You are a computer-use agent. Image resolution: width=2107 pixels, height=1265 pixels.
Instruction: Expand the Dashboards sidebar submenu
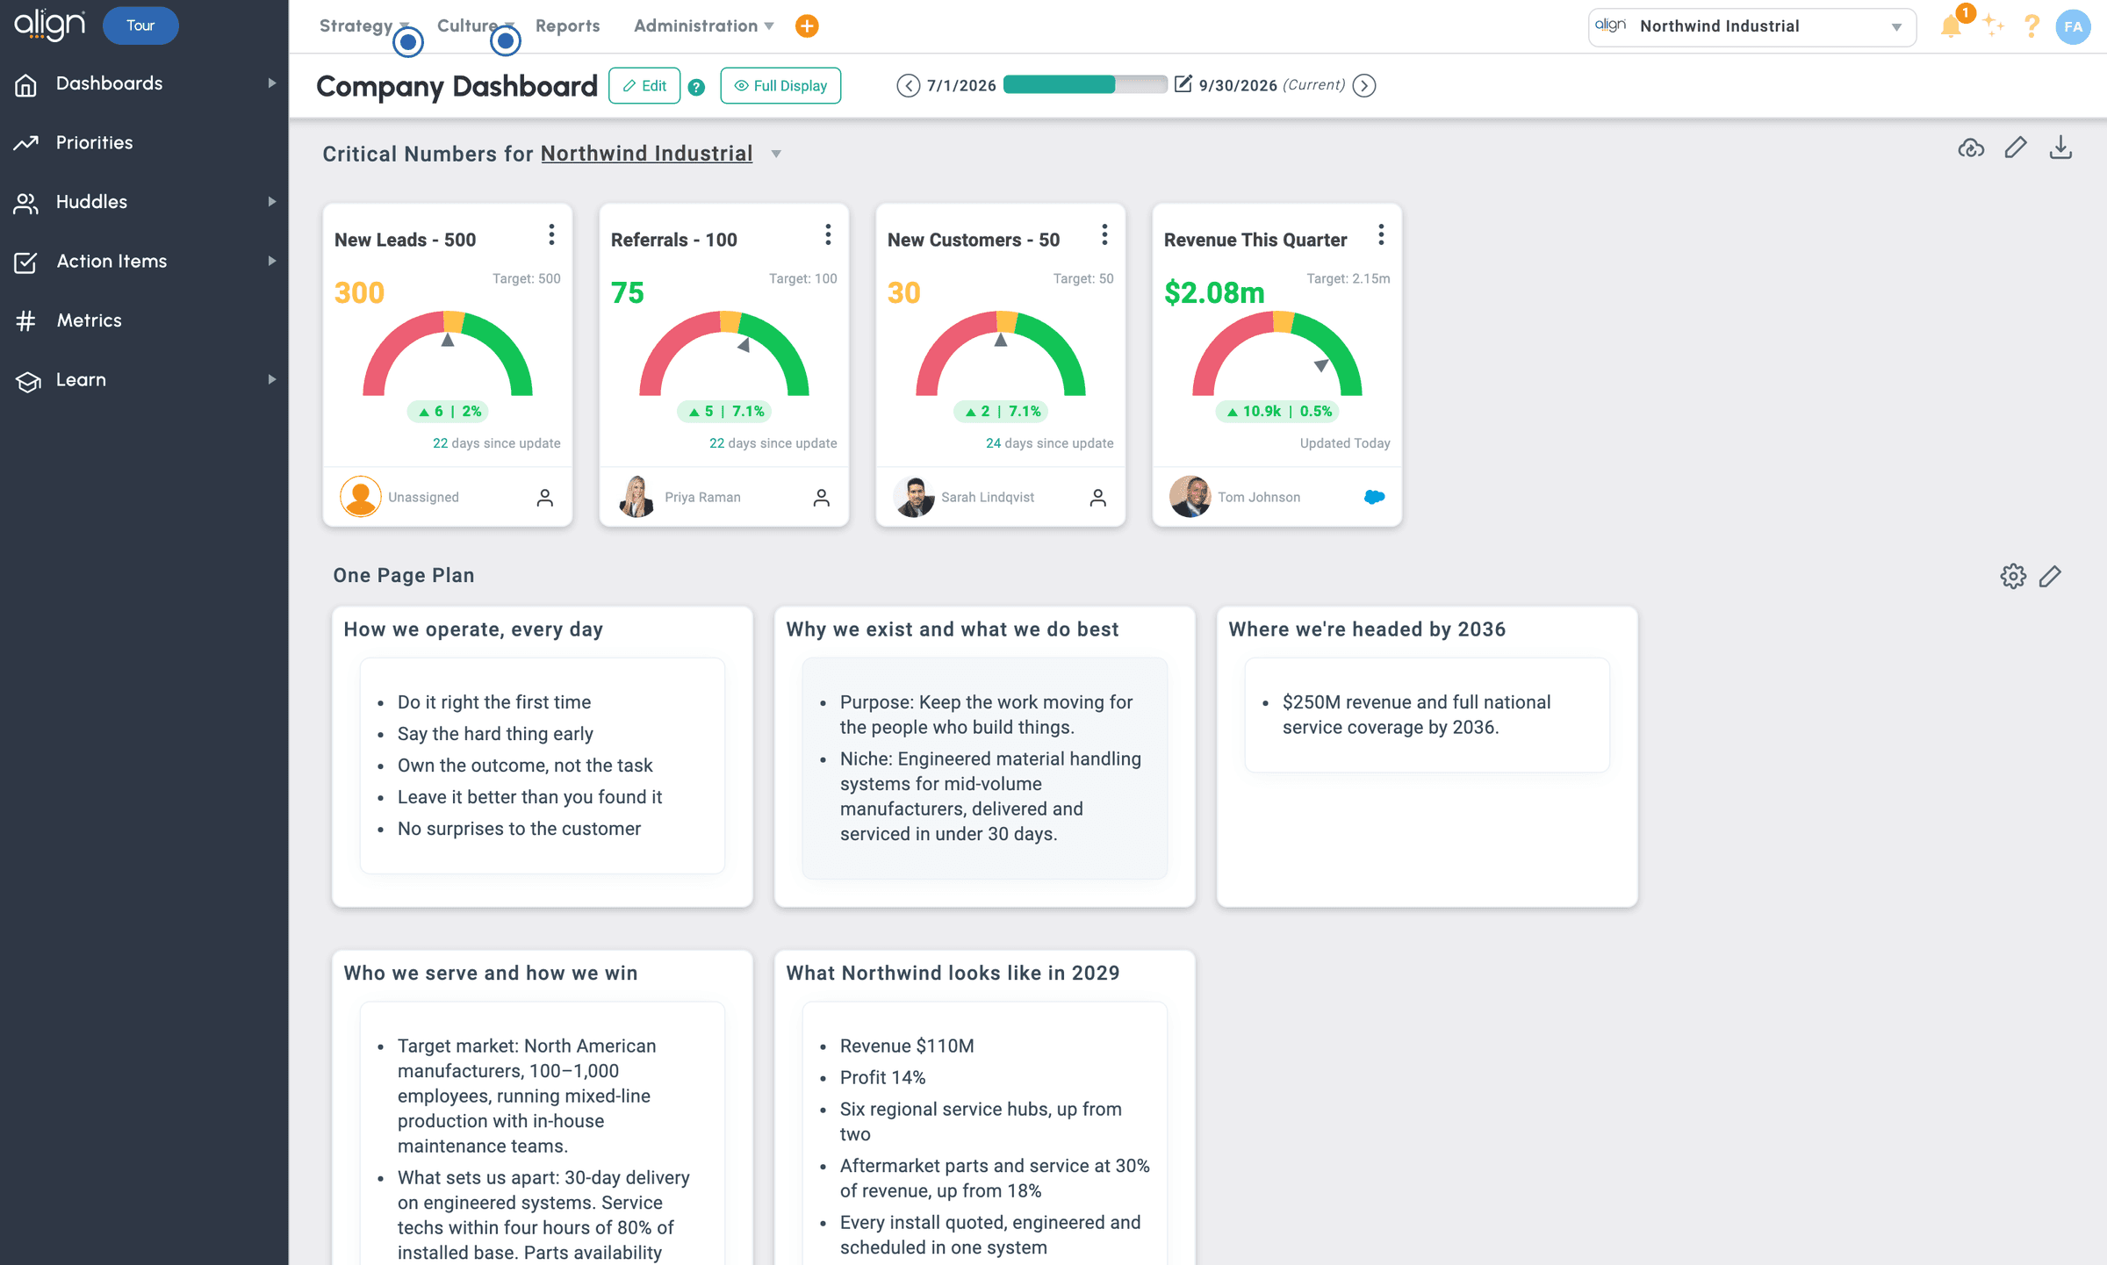coord(272,83)
